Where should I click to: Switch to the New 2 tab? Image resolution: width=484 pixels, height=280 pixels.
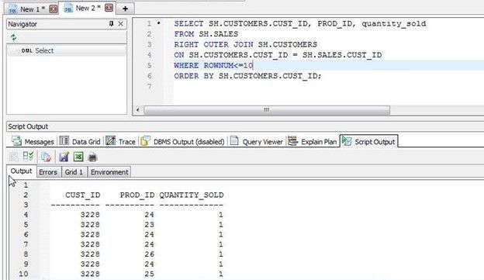coord(88,8)
